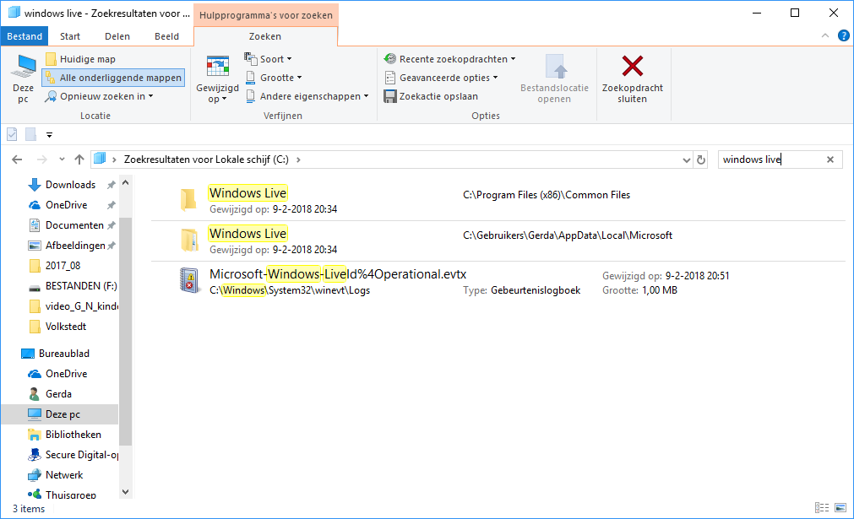Go up one level with up arrow

click(79, 159)
